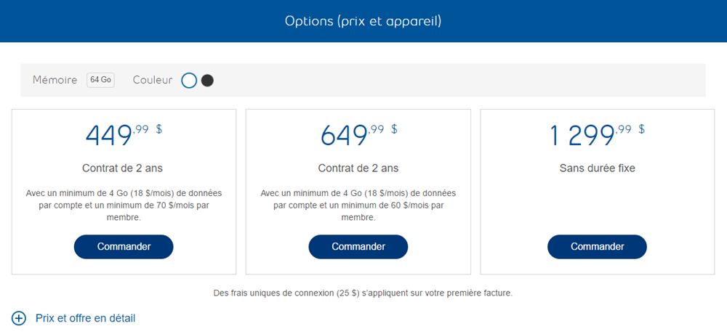Click the Options (prix et appareil) header
727x334 pixels.
[363, 20]
